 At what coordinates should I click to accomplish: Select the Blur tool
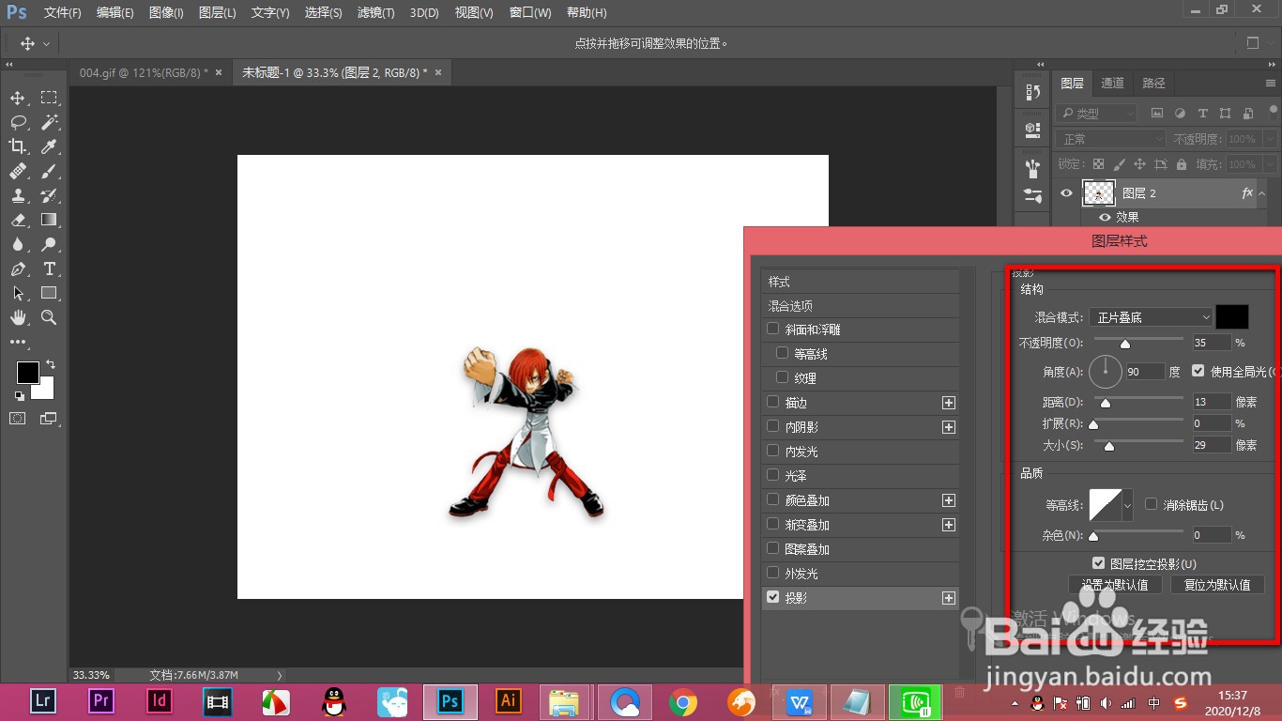(18, 244)
